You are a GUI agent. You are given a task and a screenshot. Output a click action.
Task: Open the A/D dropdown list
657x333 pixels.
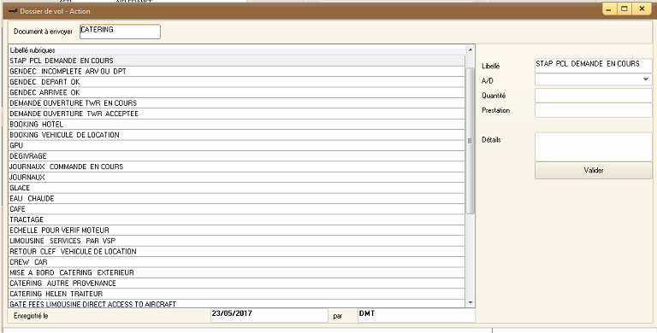tap(646, 79)
